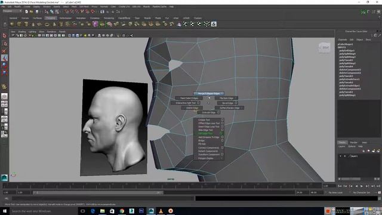This screenshot has height=215, width=382.
Task: Create a polygon torus from the shelf
Action: pyautogui.click(x=47, y=24)
